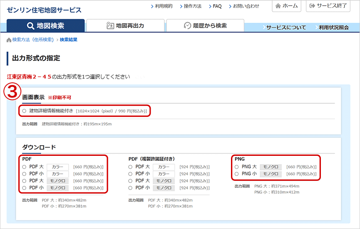Choose PDF 大 カラー at 660 yen
Image resolution: width=360 pixels, height=229 pixels.
coord(24,167)
